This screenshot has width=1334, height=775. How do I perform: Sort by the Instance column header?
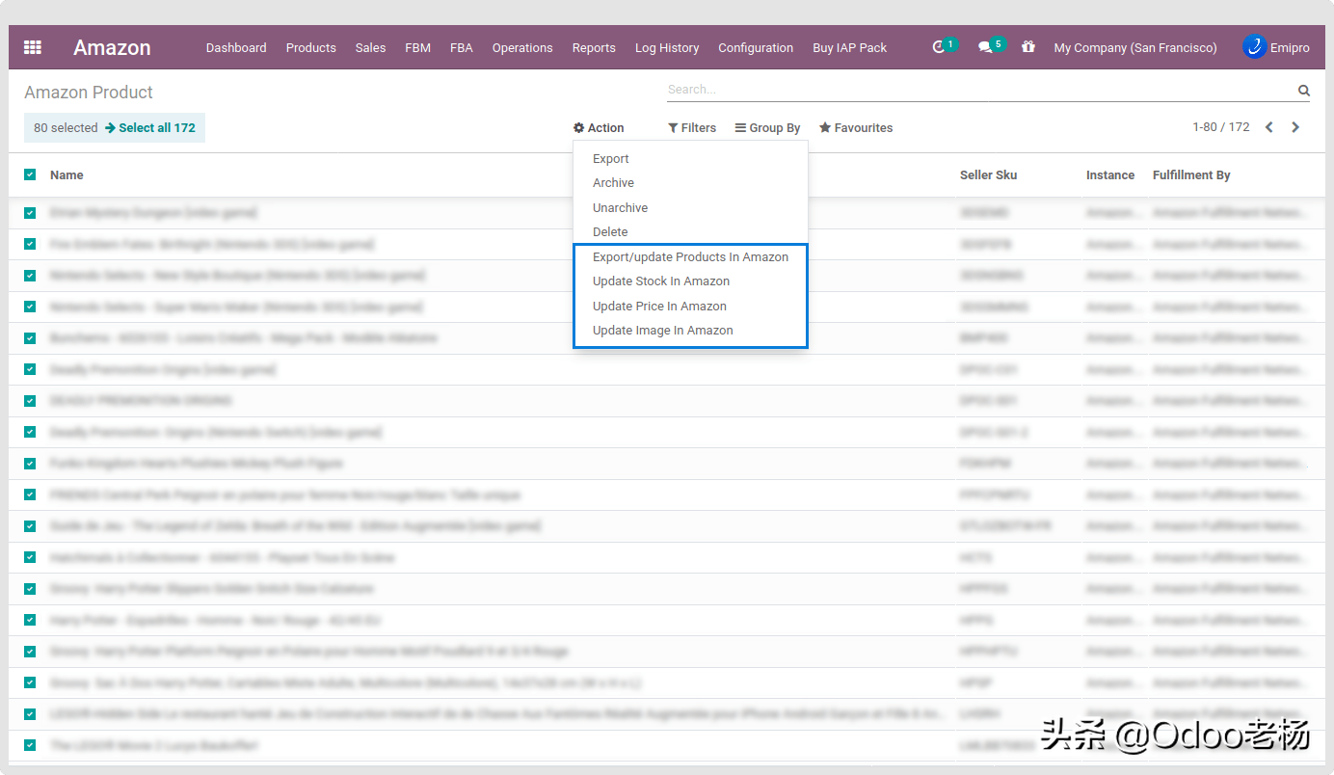coord(1110,174)
